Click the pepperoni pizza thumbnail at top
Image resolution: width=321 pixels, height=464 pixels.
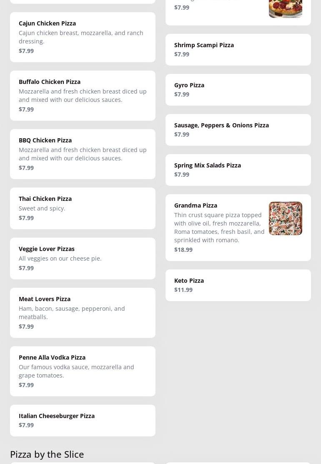[x=286, y=8]
